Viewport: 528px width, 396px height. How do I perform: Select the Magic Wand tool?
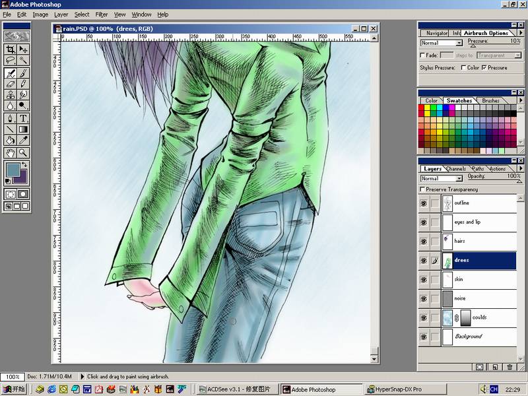tap(23, 60)
